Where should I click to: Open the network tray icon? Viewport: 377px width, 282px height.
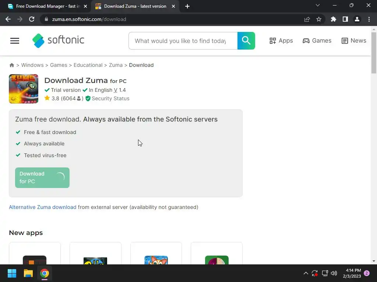tap(325, 273)
